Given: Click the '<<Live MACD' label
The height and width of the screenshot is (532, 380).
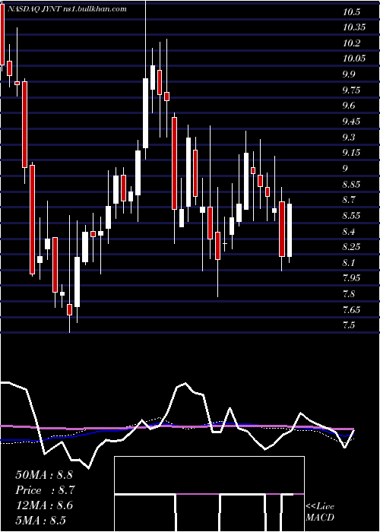Looking at the screenshot, I should (320, 512).
